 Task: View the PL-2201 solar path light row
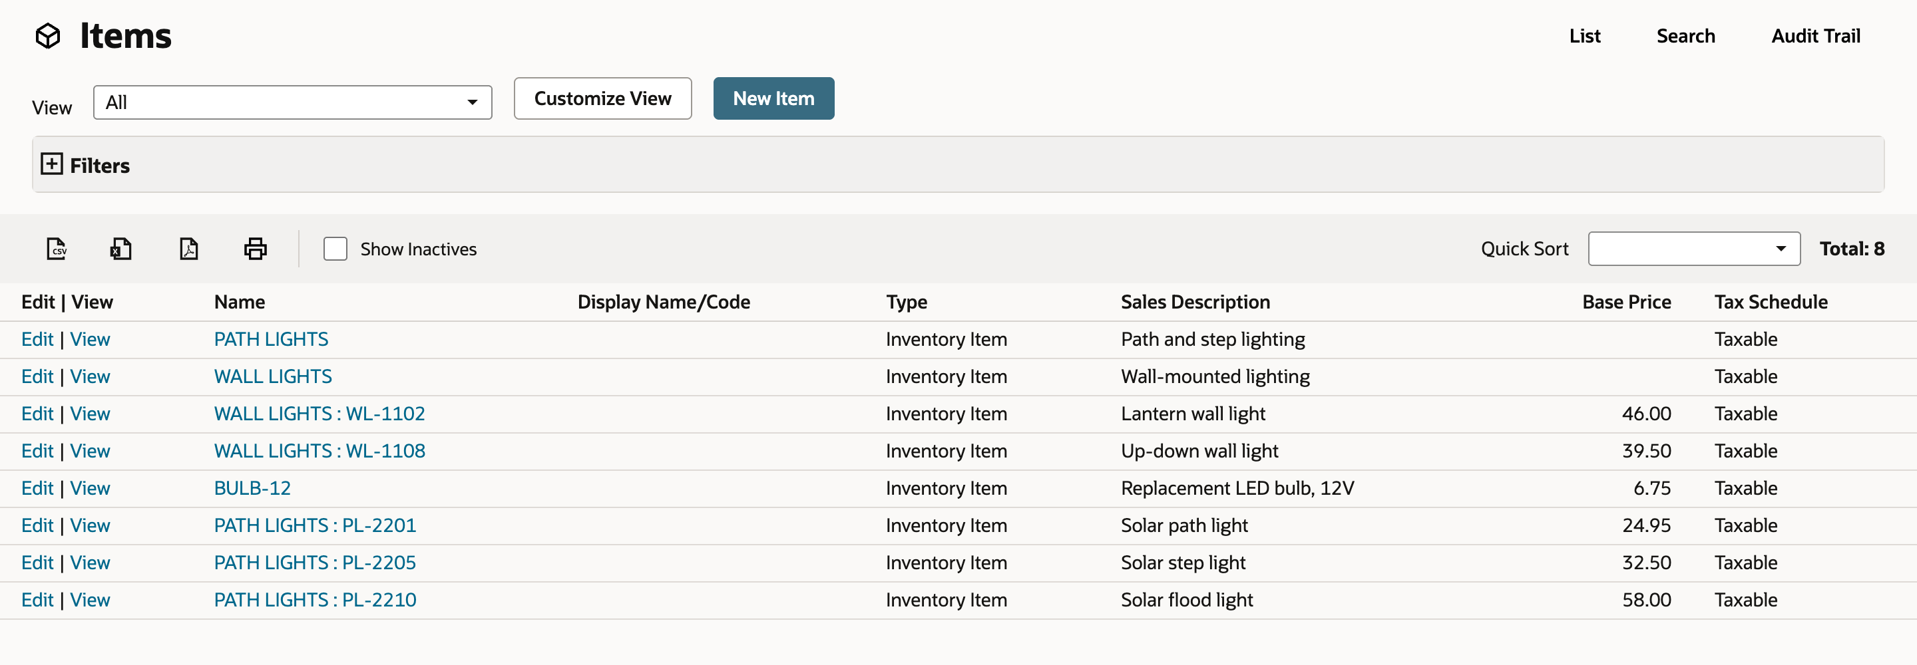click(90, 525)
